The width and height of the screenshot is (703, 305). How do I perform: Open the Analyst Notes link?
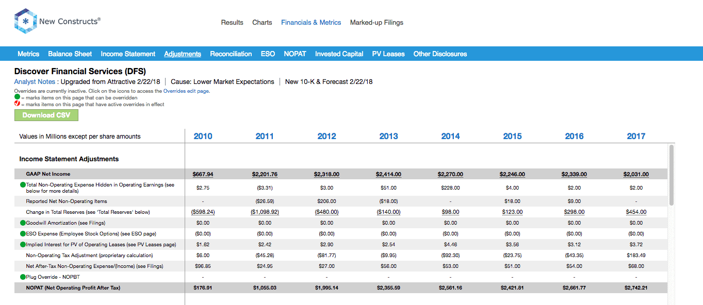point(35,81)
